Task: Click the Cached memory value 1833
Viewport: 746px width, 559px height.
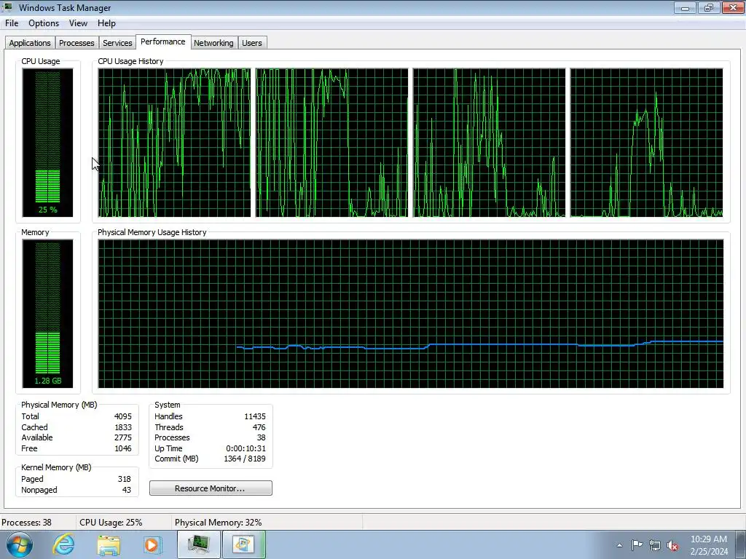Action: click(122, 427)
